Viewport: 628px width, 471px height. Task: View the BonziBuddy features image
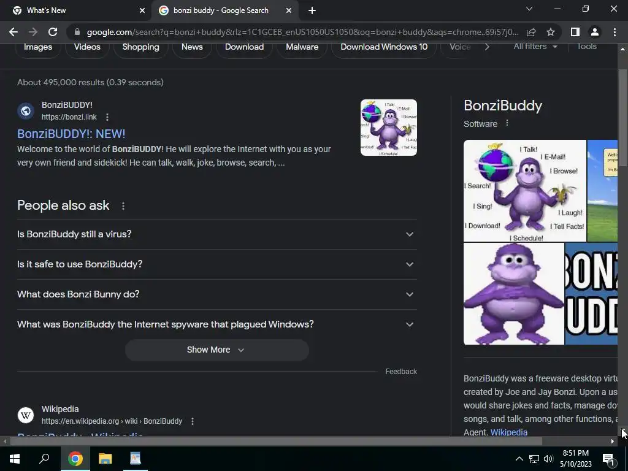tap(525, 191)
